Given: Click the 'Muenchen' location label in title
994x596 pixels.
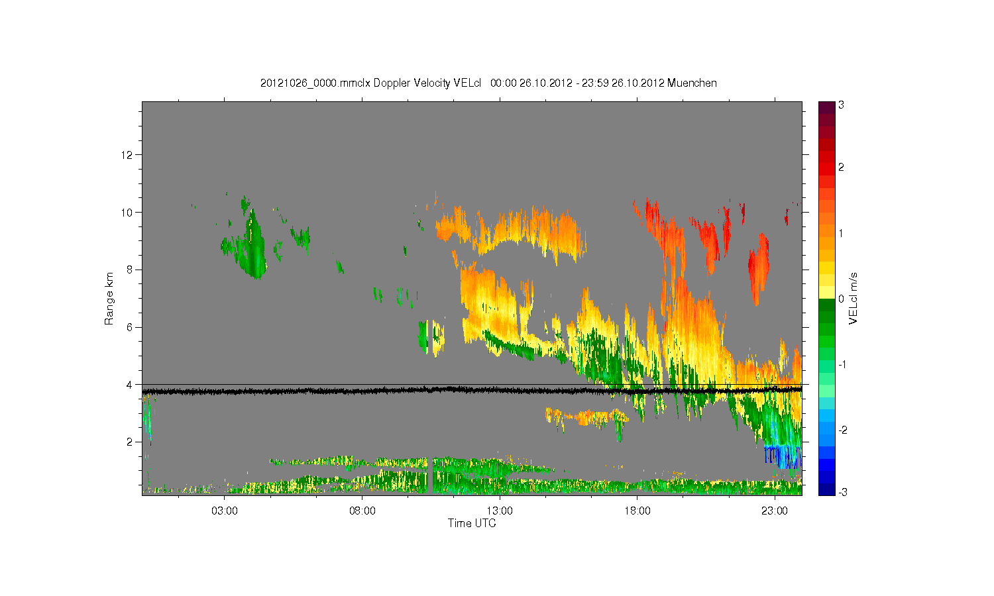Looking at the screenshot, I should pos(692,83).
